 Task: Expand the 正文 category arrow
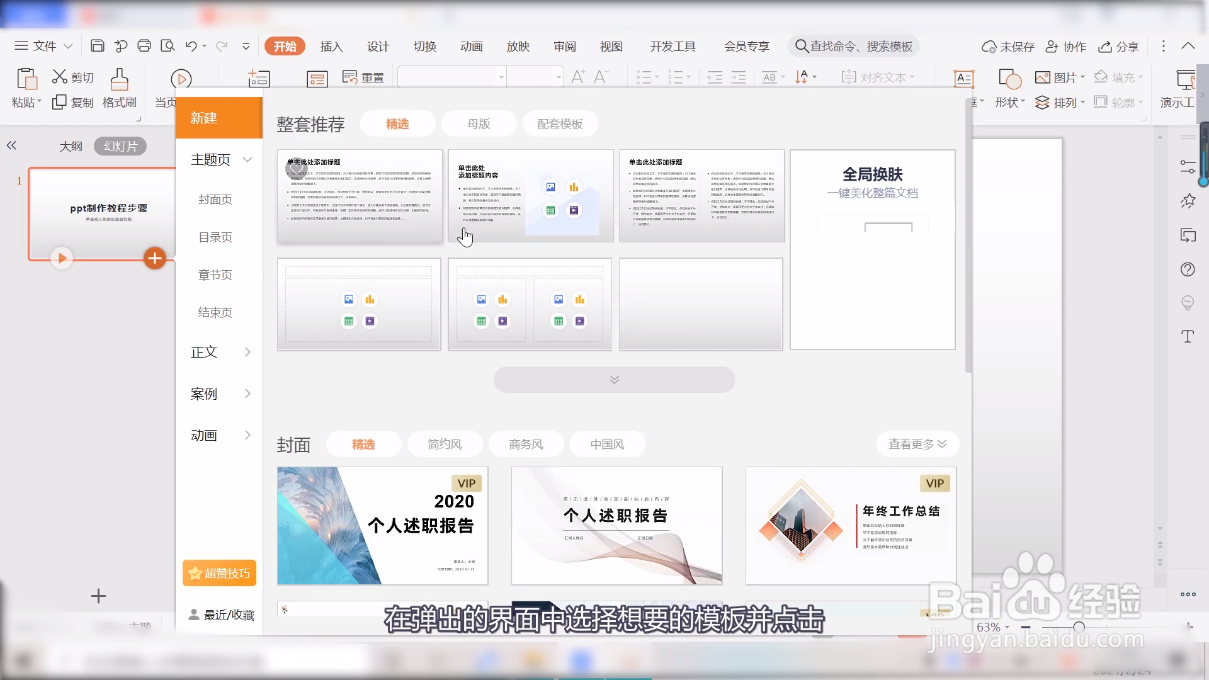pyautogui.click(x=247, y=352)
